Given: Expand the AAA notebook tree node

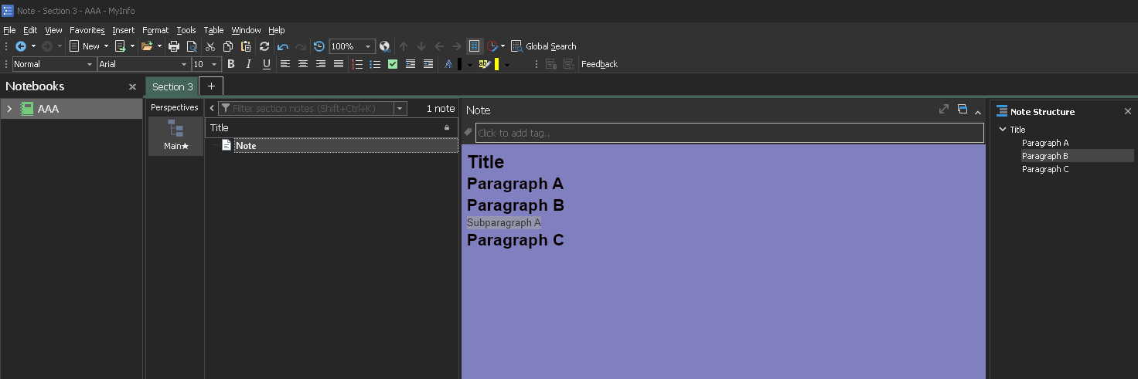Looking at the screenshot, I should click(x=9, y=109).
